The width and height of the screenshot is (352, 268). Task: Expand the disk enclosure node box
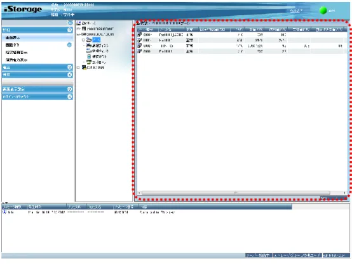point(78,67)
